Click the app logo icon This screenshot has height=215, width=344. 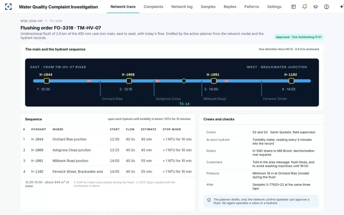8,7
